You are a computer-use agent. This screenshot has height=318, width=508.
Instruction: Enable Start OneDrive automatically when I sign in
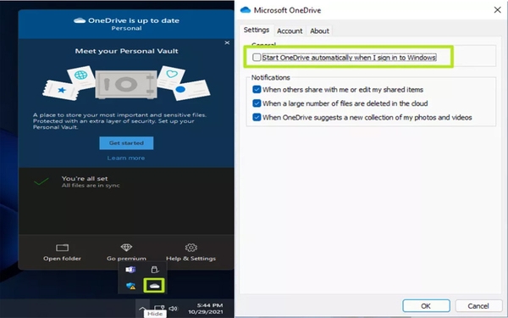click(257, 58)
